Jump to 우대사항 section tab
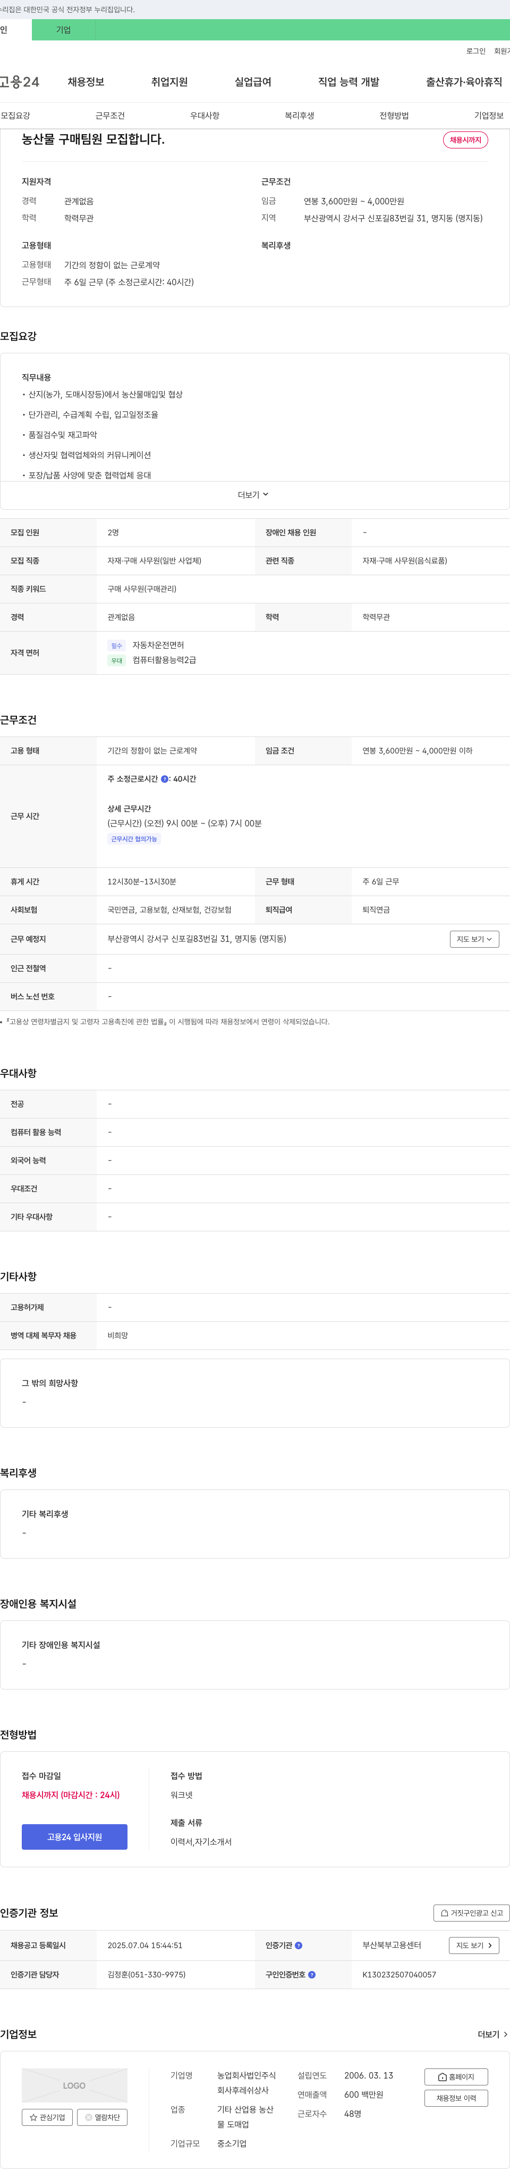The width and height of the screenshot is (510, 2169). (204, 115)
